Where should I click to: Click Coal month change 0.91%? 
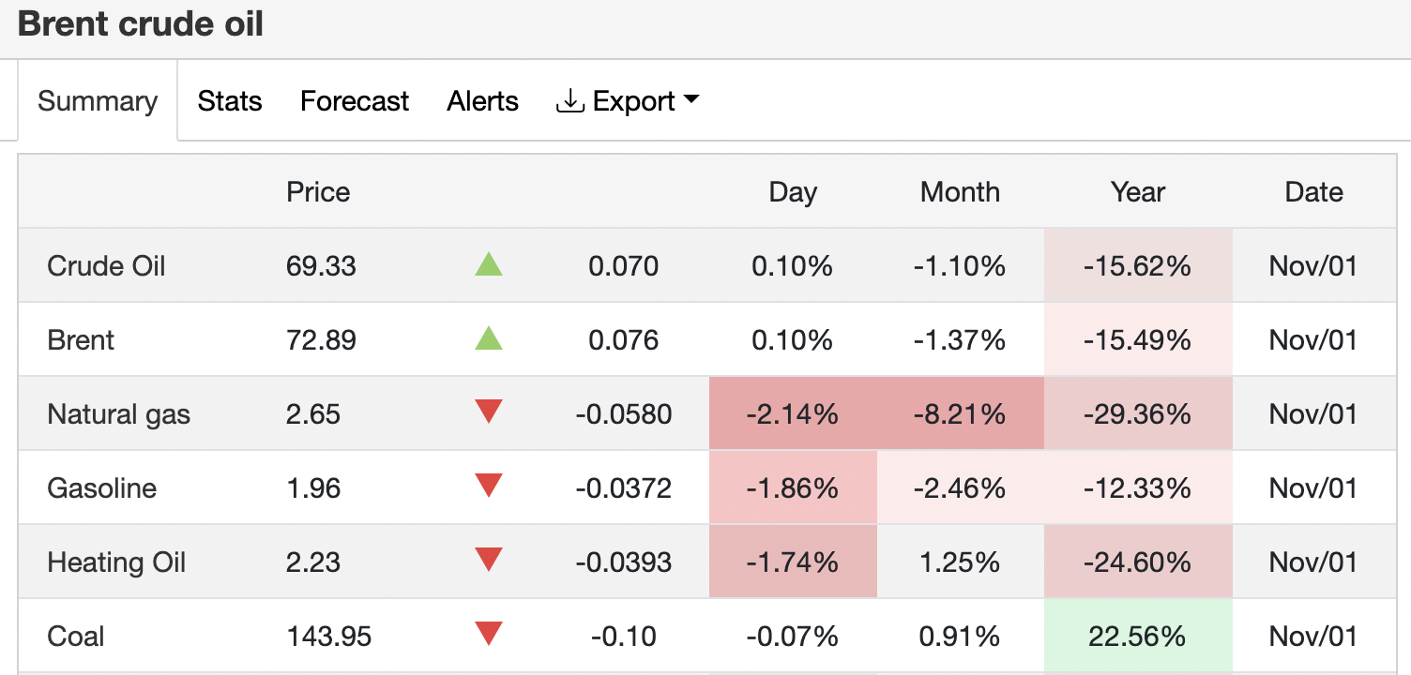coord(960,637)
